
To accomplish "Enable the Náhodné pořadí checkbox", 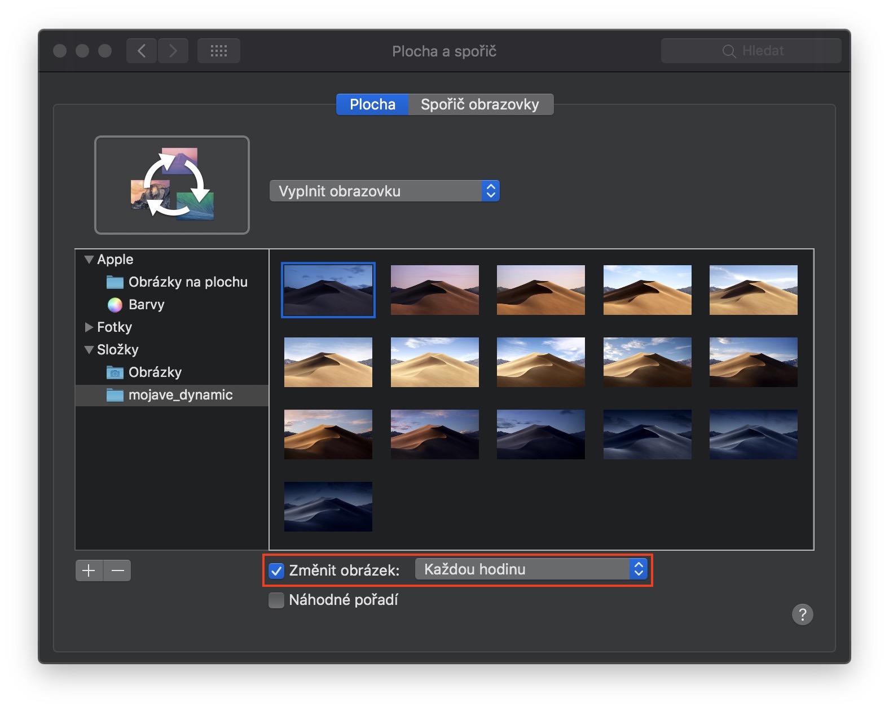I will point(276,600).
